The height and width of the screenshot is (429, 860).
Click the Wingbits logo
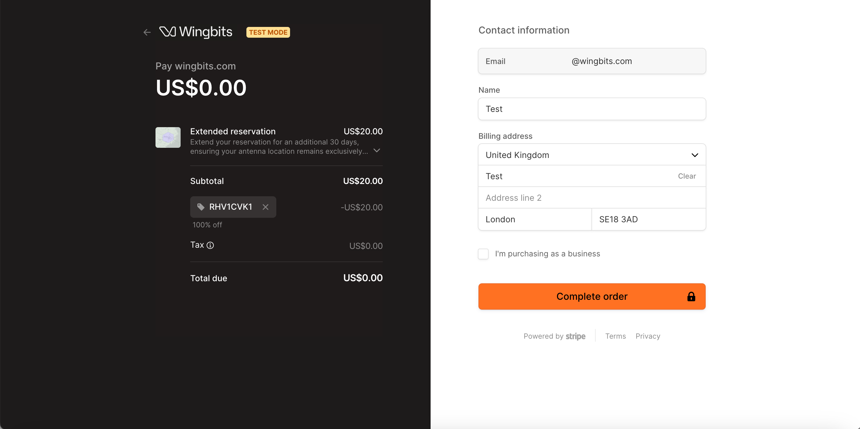(196, 32)
